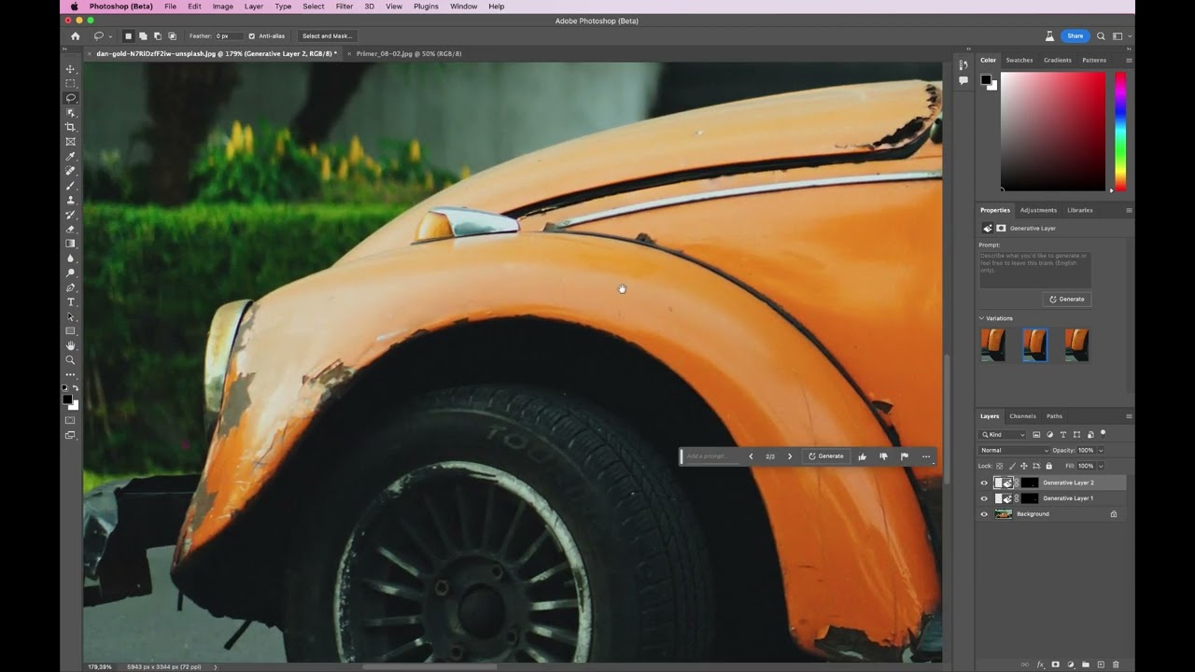Select the Horizontal Type tool
Screen dimensions: 1195x672
pyautogui.click(x=70, y=302)
